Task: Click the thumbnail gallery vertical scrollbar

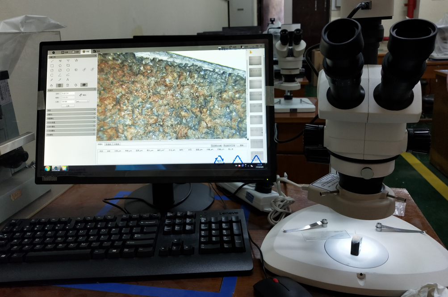Action: [x=264, y=95]
